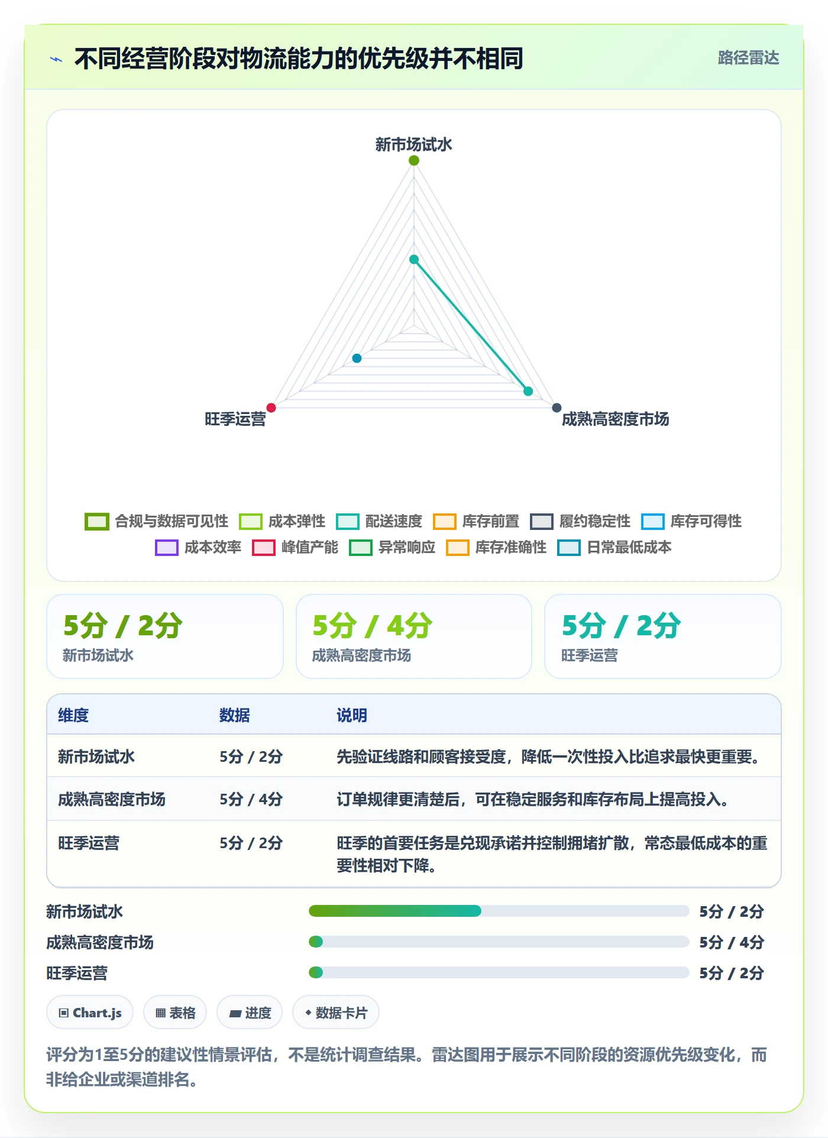
Task: Click the 新市场试水 axis label above the radar
Action: (x=413, y=144)
